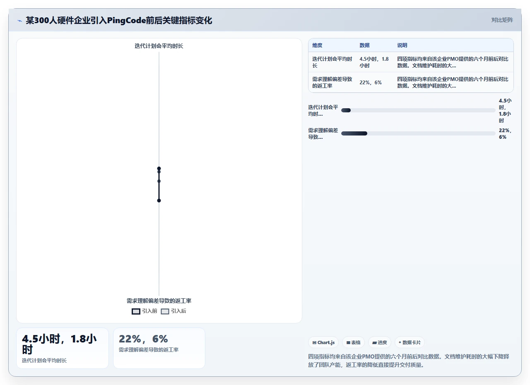The image size is (530, 385).
Task: Click chart axis label 需求理解偏差导致的返工率
Action: point(159,301)
